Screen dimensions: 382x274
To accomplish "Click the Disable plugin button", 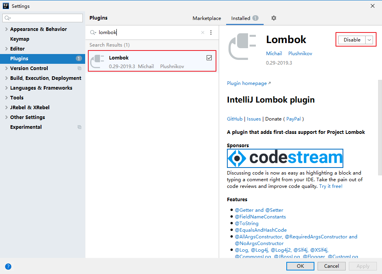I will 352,40.
